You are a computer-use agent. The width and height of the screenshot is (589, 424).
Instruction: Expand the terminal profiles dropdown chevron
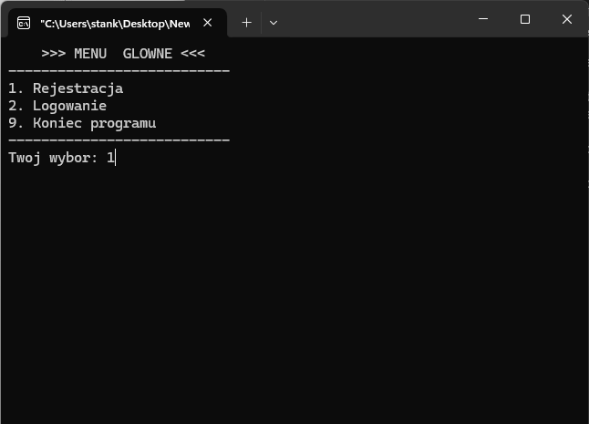274,22
